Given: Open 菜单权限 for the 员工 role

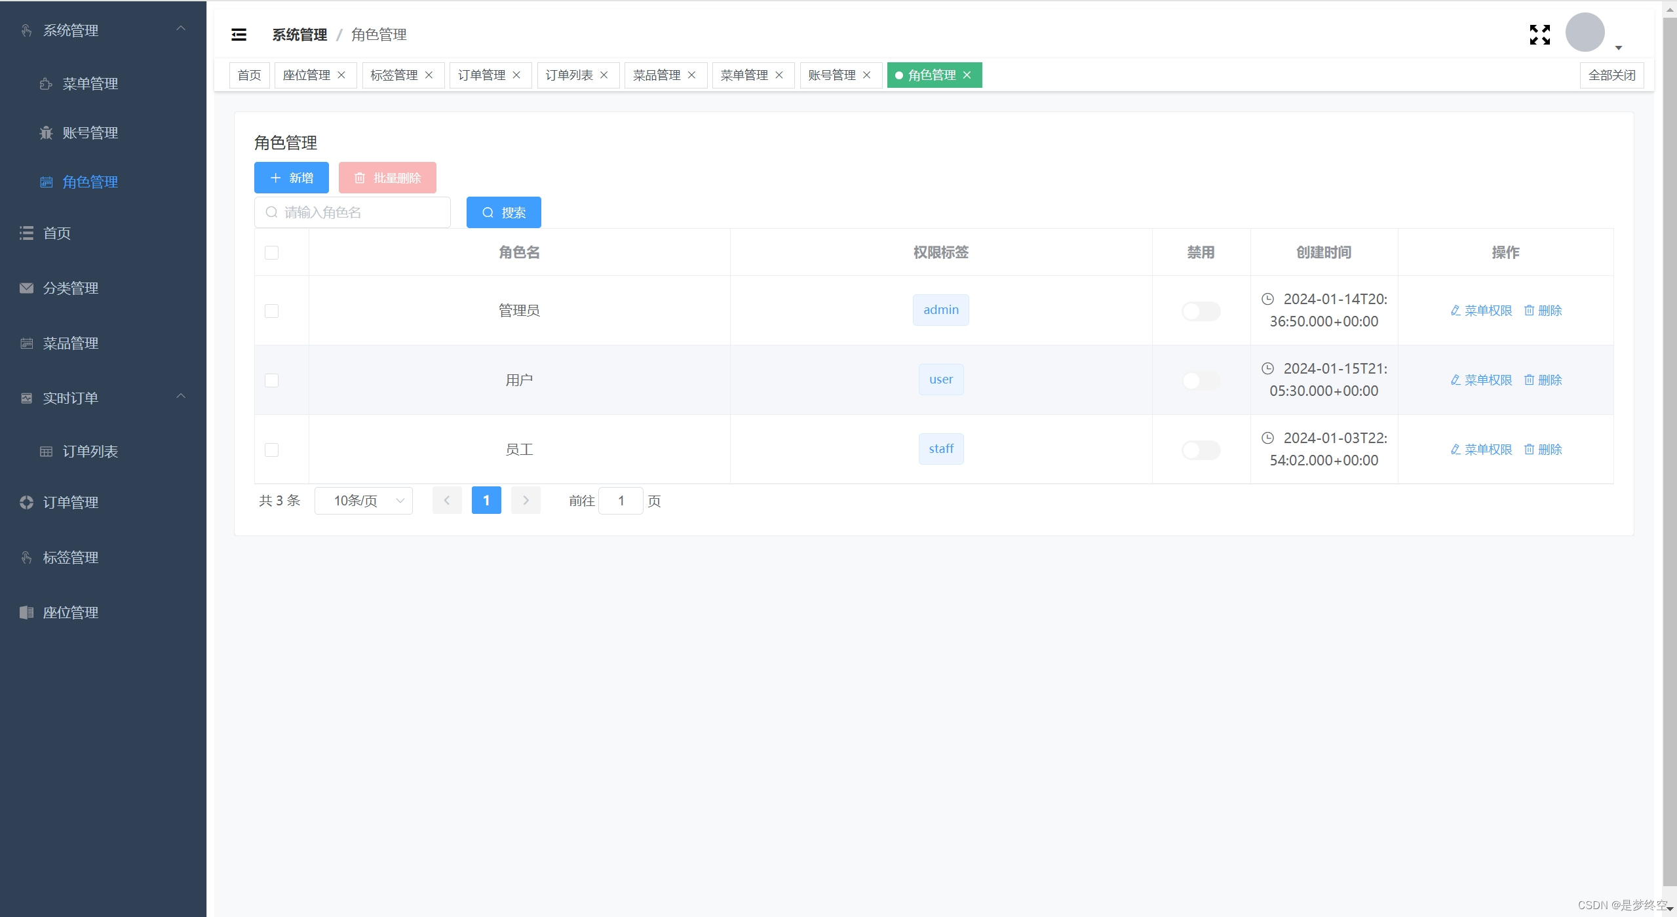Looking at the screenshot, I should pyautogui.click(x=1481, y=450).
